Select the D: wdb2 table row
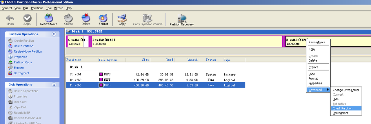 point(156,80)
